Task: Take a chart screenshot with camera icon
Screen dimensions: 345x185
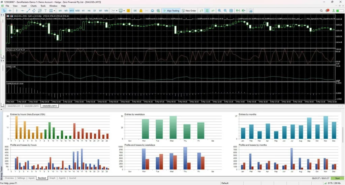Action: 251,11
